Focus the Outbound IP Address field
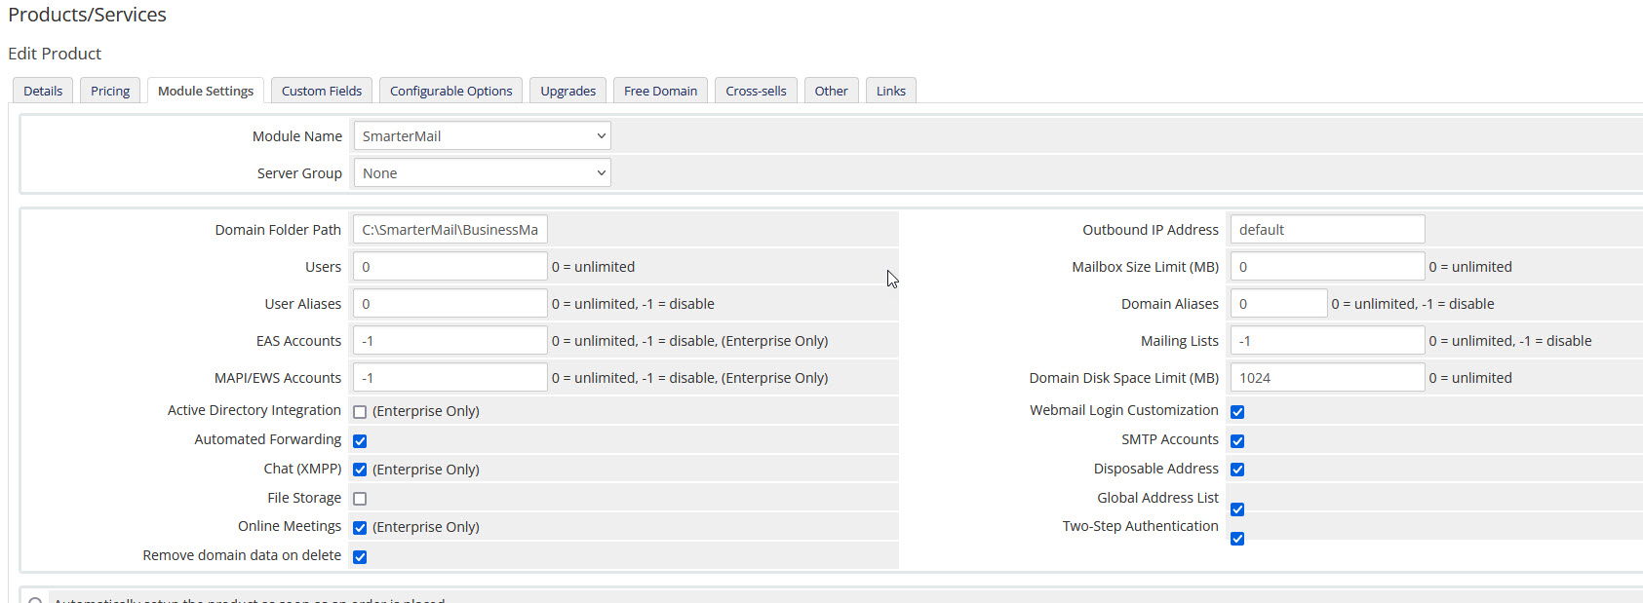Image resolution: width=1643 pixels, height=603 pixels. tap(1326, 230)
